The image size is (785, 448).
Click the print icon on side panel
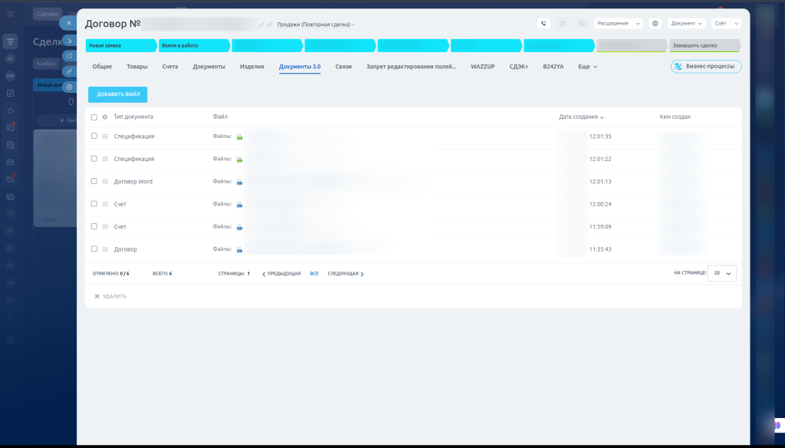[x=69, y=87]
